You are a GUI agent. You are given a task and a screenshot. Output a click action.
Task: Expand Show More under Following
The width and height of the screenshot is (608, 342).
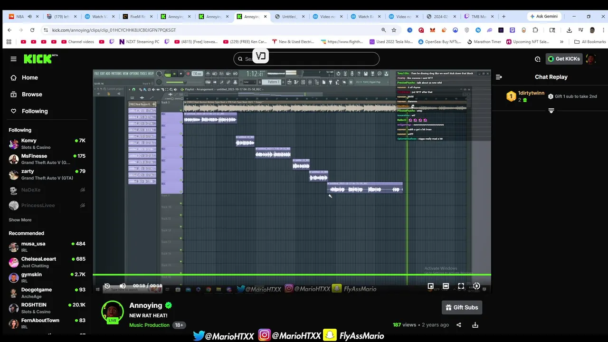click(20, 220)
